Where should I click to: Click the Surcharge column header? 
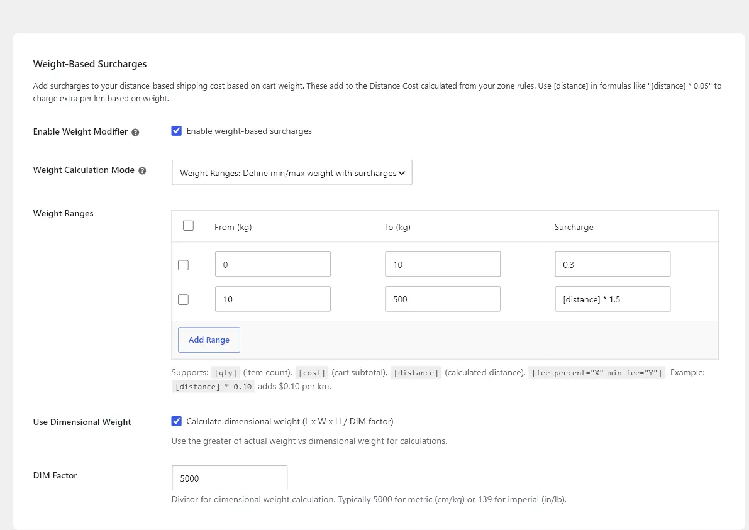pos(574,228)
